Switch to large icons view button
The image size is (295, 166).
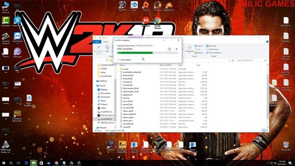(x=267, y=130)
